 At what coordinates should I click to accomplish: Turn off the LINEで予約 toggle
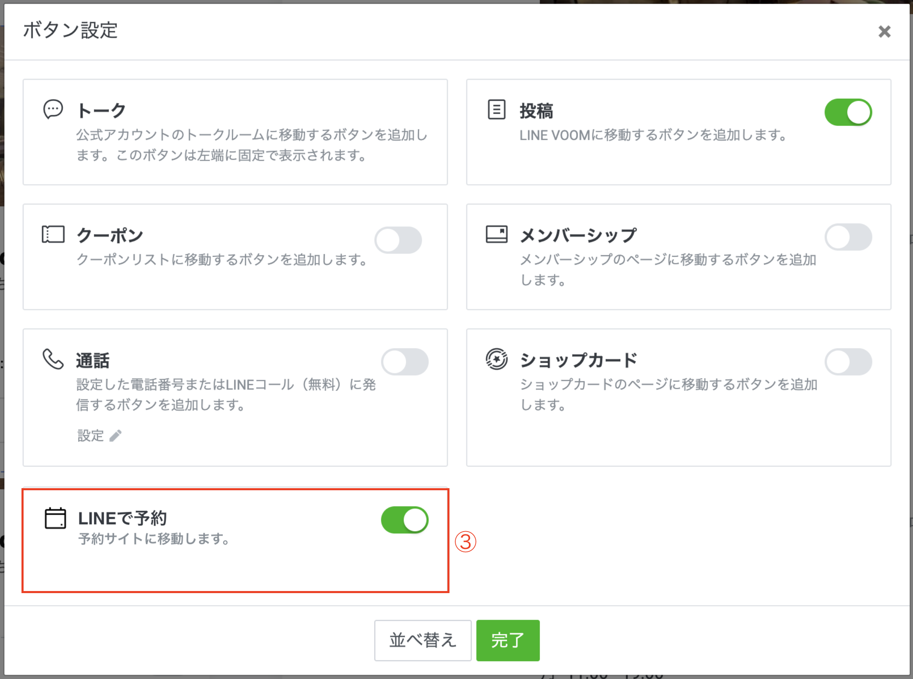(404, 520)
